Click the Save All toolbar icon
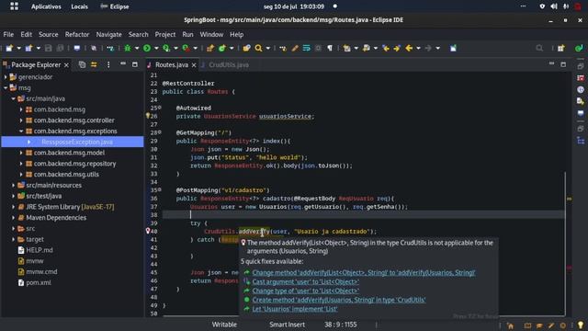 pos(60,48)
